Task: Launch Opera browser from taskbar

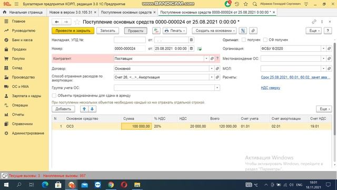Action: click(124, 185)
